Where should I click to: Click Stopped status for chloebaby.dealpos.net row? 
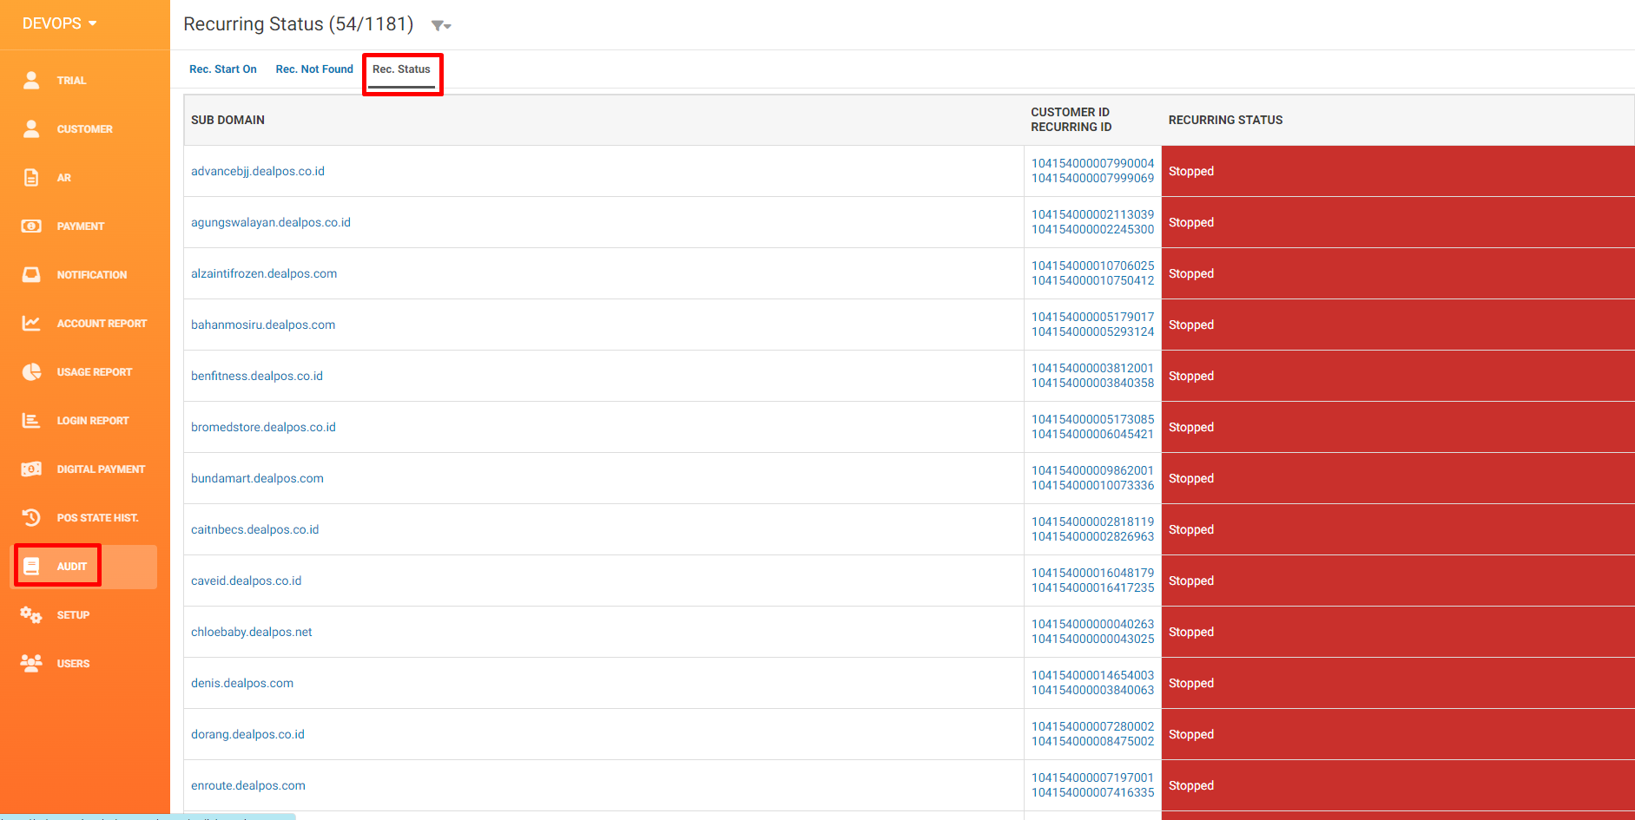point(1191,633)
